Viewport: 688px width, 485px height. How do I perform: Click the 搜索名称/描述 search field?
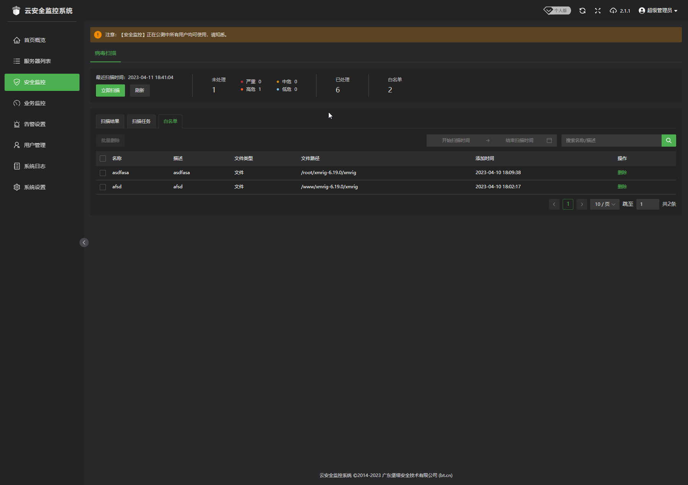click(x=611, y=141)
